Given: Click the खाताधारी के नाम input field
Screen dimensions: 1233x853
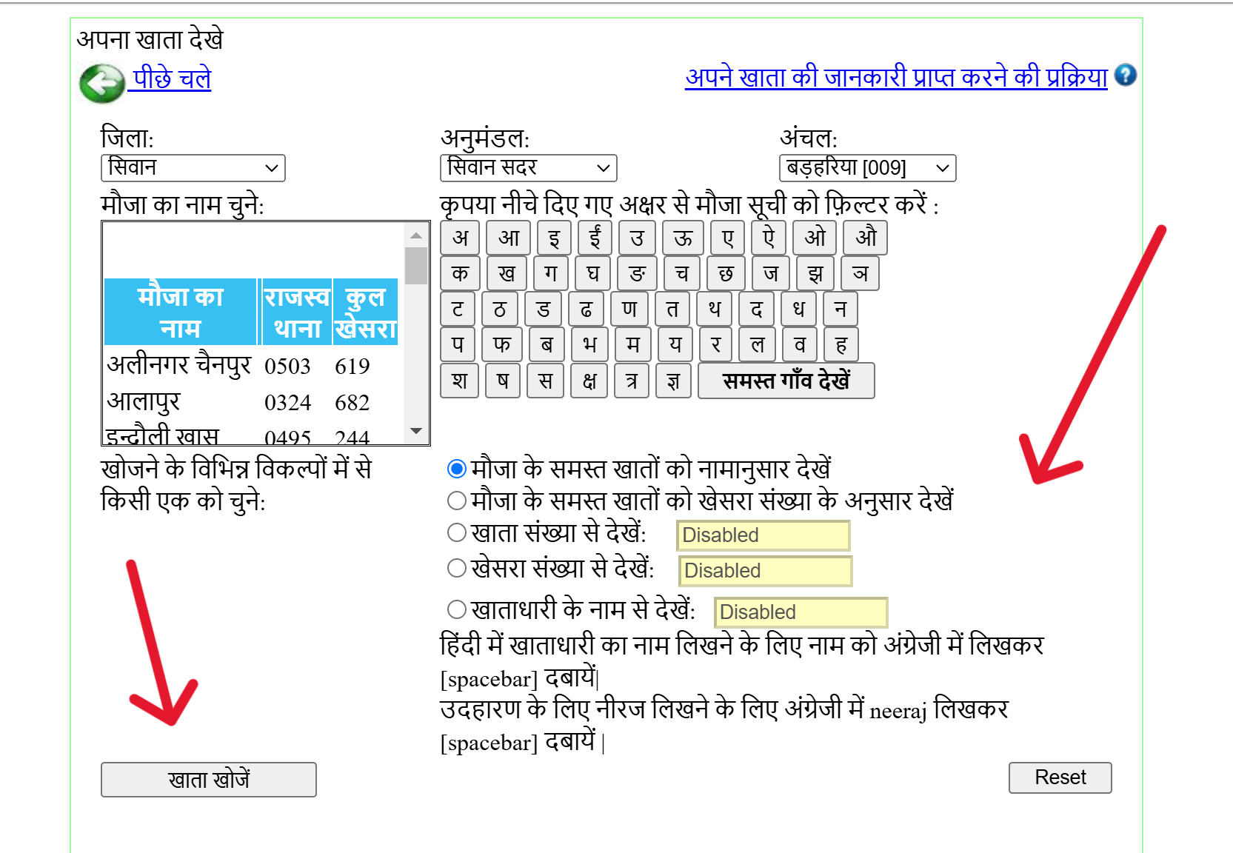Looking at the screenshot, I should 801,612.
